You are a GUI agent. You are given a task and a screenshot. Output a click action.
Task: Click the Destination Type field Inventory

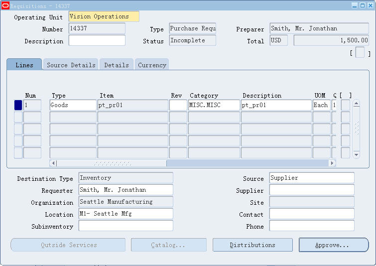[126, 178]
